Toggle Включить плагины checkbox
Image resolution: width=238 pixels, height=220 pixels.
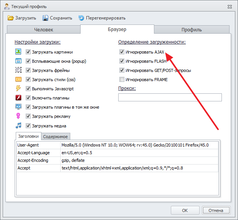(28, 98)
